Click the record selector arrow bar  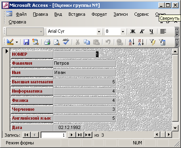pyautogui.click(x=6, y=89)
